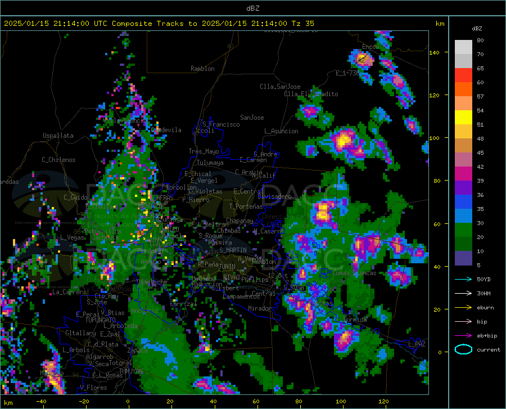The image size is (506, 409).
Task: Click the dark violet 10 dBZ swatch
Action: [x=463, y=258]
